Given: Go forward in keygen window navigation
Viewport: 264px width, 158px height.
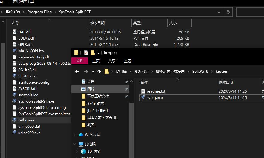Looking at the screenshot, I should [86, 72].
